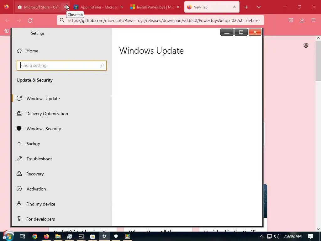Image resolution: width=321 pixels, height=241 pixels.
Task: Open Find my device settings
Action: [x=61, y=204]
